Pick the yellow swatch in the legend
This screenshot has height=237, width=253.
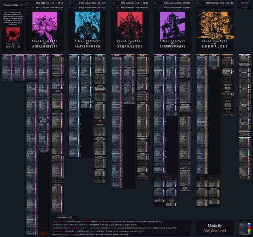click(249, 229)
